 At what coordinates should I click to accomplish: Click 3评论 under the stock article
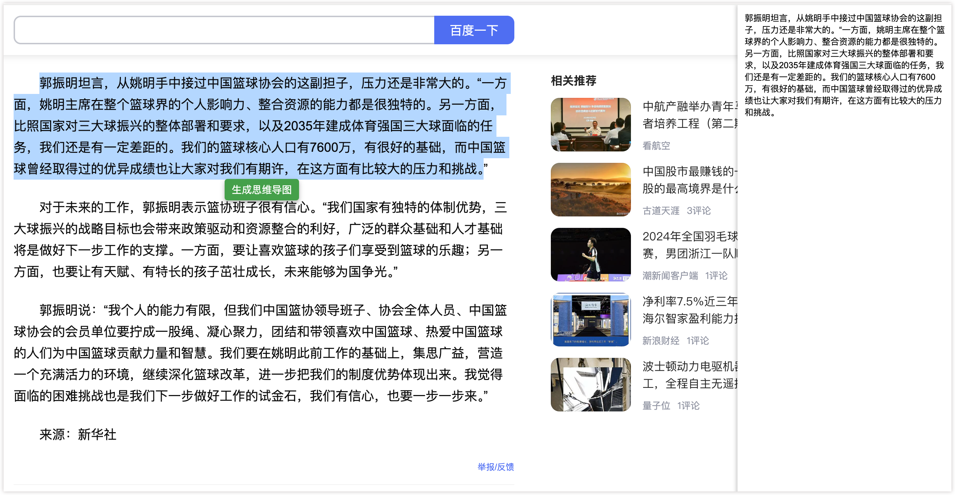699,211
